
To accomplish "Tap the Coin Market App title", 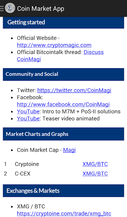I will pos(41,8).
